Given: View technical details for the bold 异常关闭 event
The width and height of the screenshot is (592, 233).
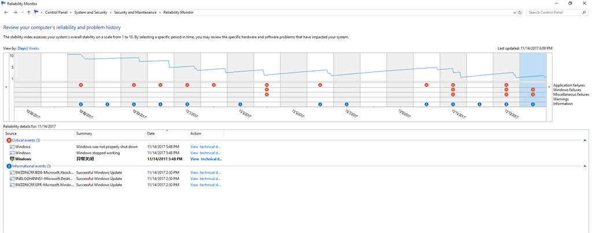Looking at the screenshot, I should pos(206,159).
